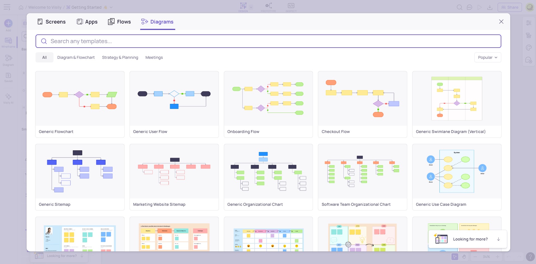Open the Marketing Website Sitemap template
Viewport: 536px width, 264px height.
coord(174,177)
